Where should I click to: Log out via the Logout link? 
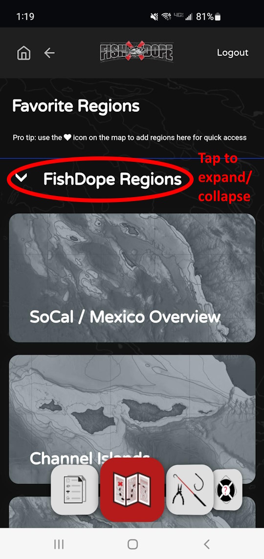[233, 53]
